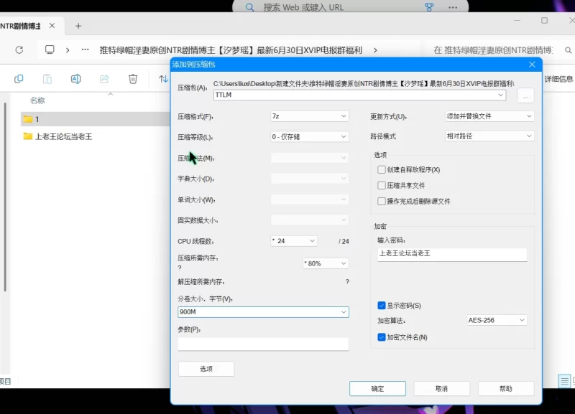The image size is (575, 414).
Task: Switch to details list view icon
Action: coord(564,382)
